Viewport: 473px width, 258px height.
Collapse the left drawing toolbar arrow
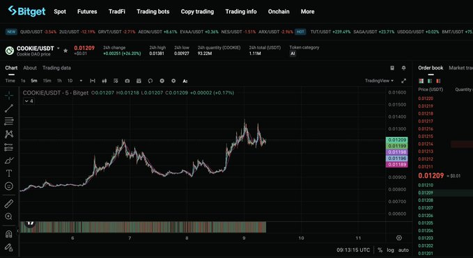pos(18,231)
